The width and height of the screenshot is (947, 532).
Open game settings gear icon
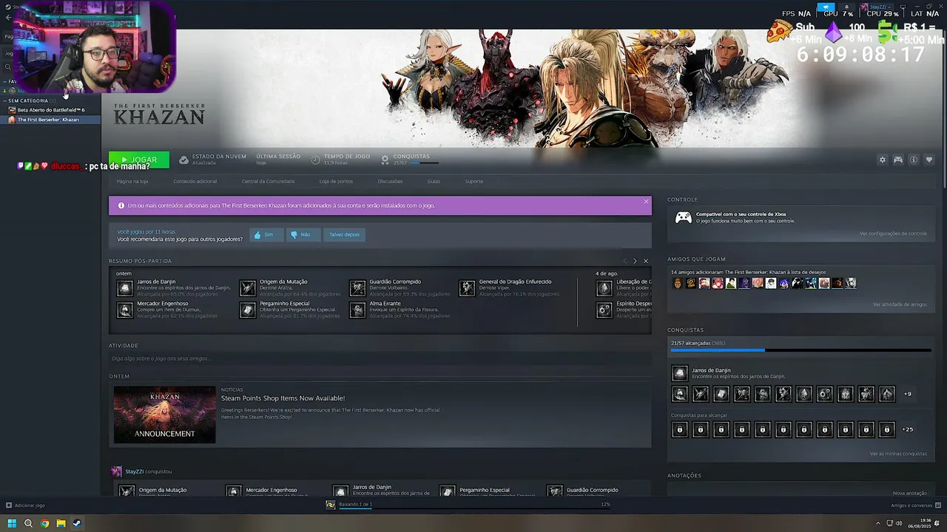click(882, 160)
